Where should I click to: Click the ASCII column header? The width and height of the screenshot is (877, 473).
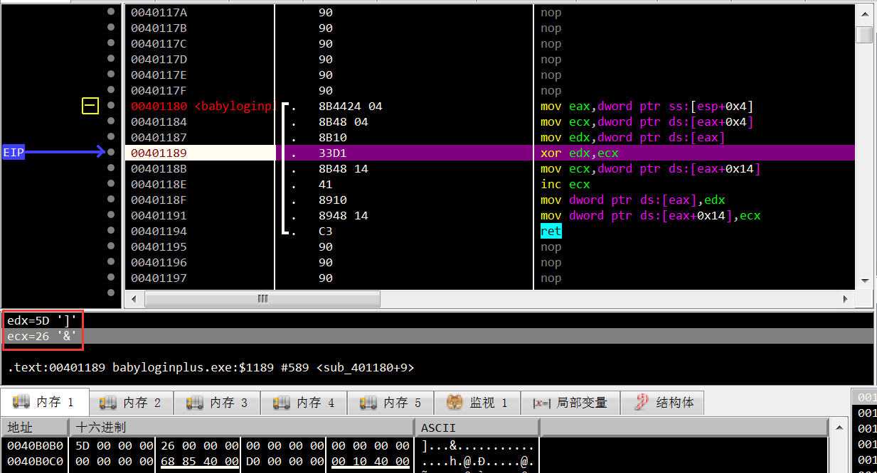click(477, 428)
